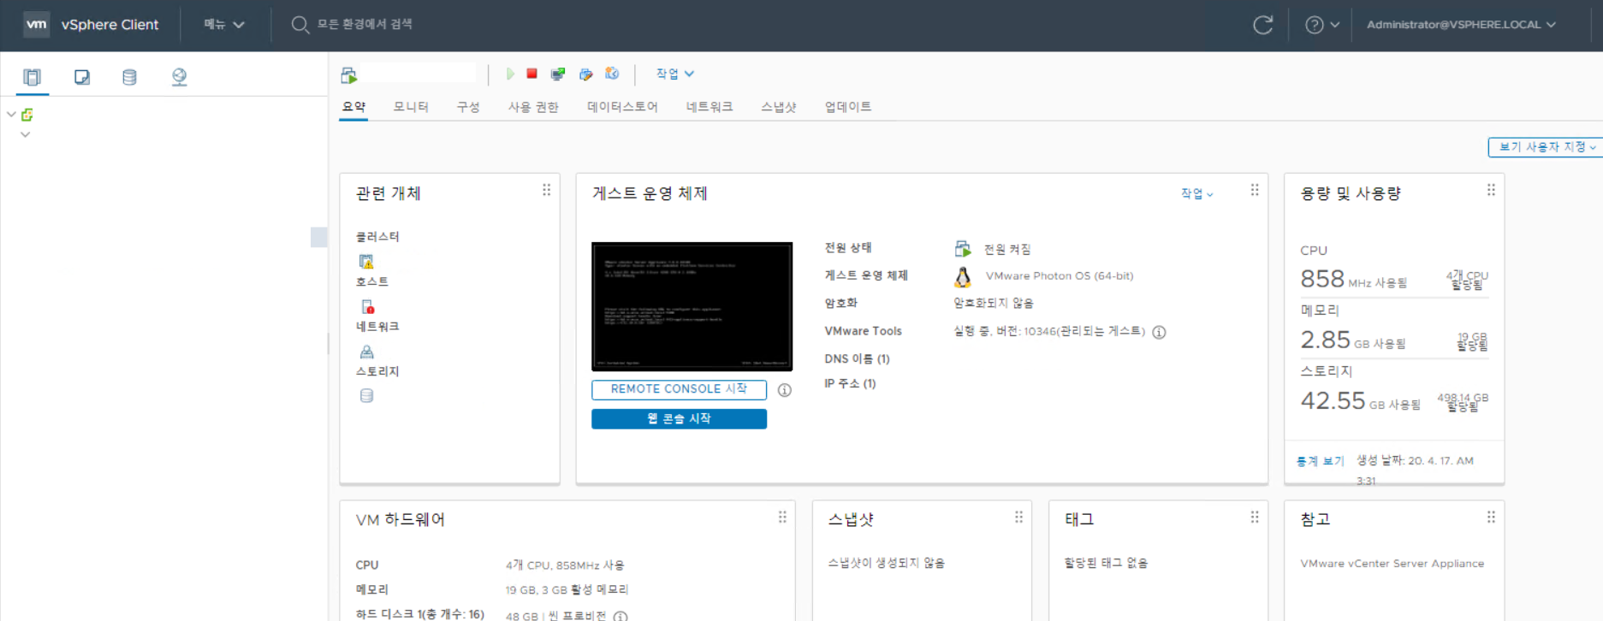This screenshot has width=1603, height=621.
Task: Click drag handle on 관련 개체 card
Action: tap(546, 190)
